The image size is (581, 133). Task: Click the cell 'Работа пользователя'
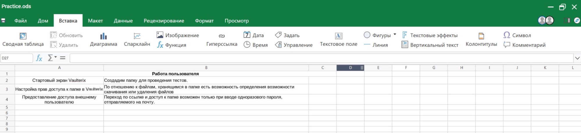(176, 74)
